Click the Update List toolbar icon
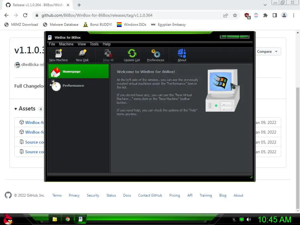Viewport: 300px width, 225px height. (x=132, y=55)
